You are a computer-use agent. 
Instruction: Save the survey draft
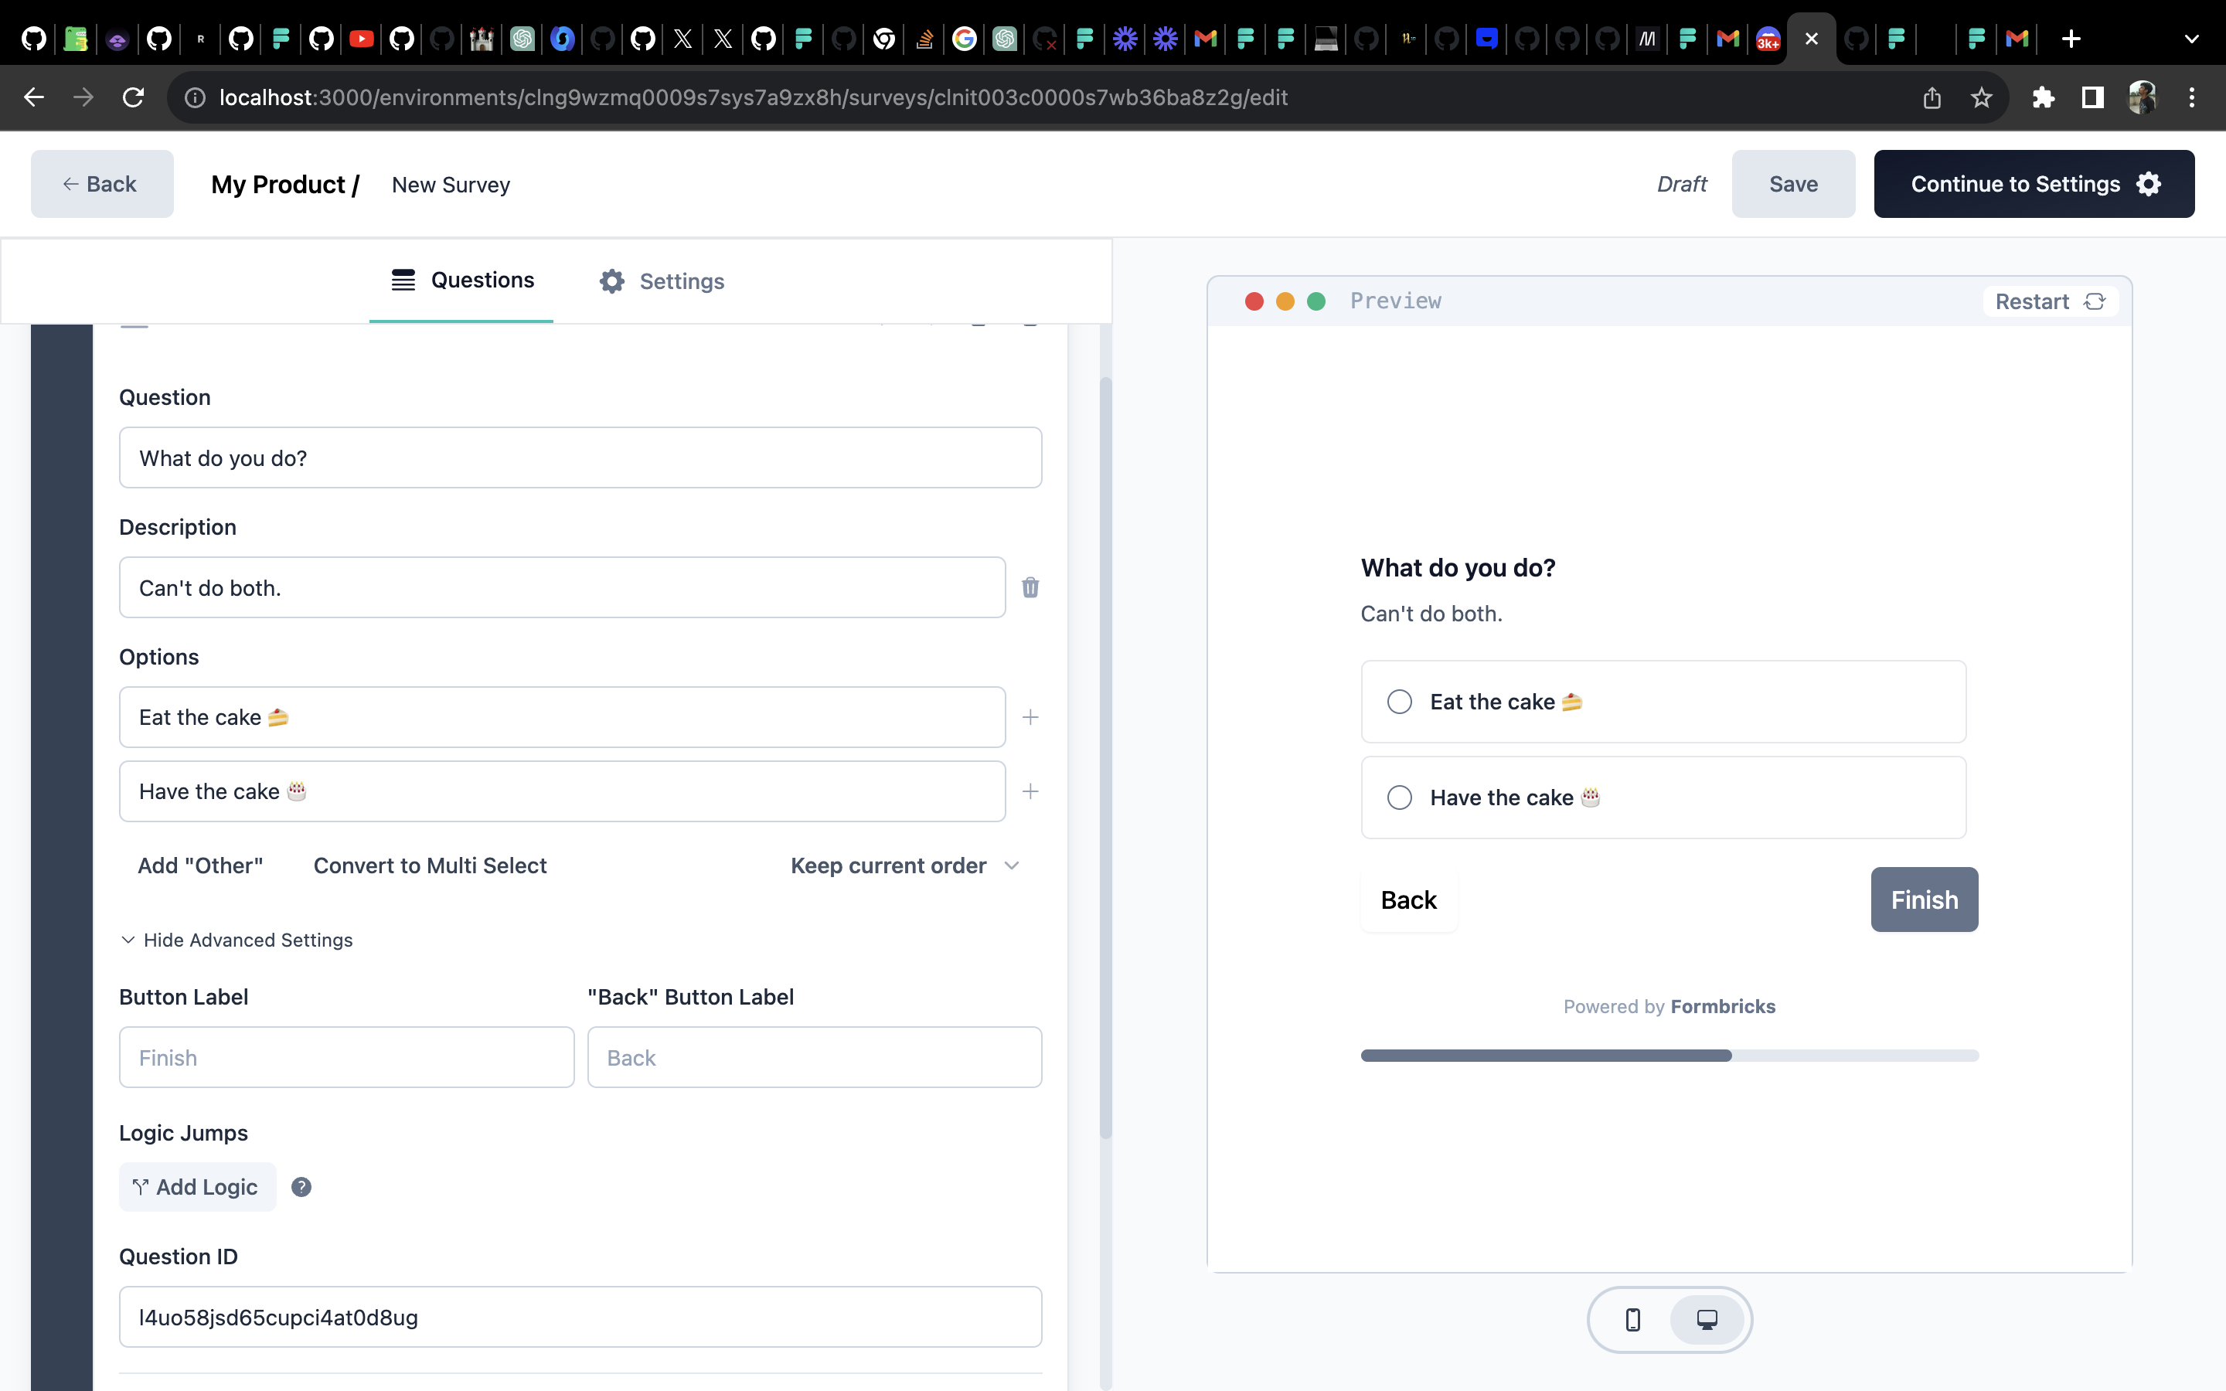(x=1792, y=183)
